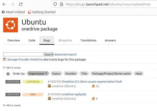Click the onedrive package subtitle
The height and width of the screenshot is (111, 157).
(x=40, y=29)
